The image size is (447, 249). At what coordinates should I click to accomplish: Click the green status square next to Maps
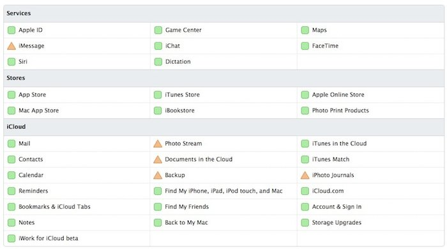coord(305,30)
